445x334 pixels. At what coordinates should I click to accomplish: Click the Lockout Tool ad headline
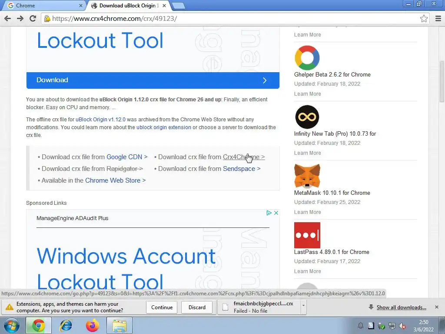click(100, 40)
